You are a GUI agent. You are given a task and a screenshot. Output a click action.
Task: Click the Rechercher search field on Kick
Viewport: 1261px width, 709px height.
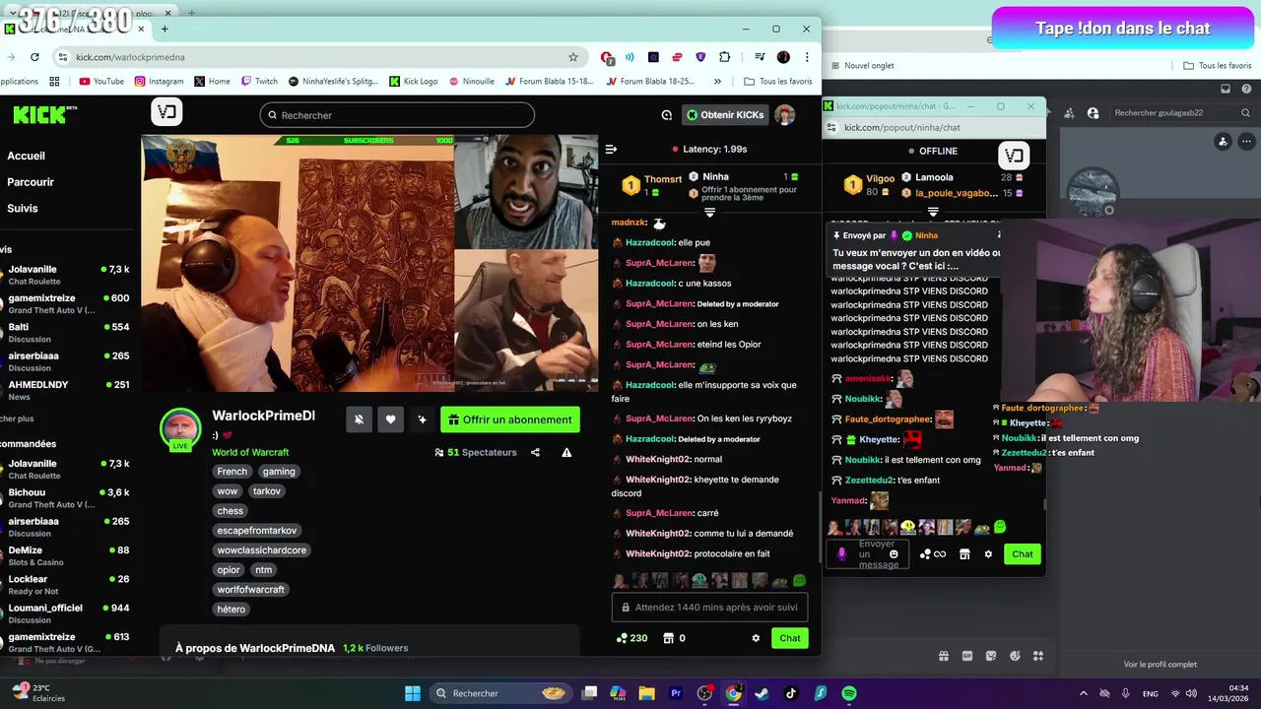click(x=397, y=115)
